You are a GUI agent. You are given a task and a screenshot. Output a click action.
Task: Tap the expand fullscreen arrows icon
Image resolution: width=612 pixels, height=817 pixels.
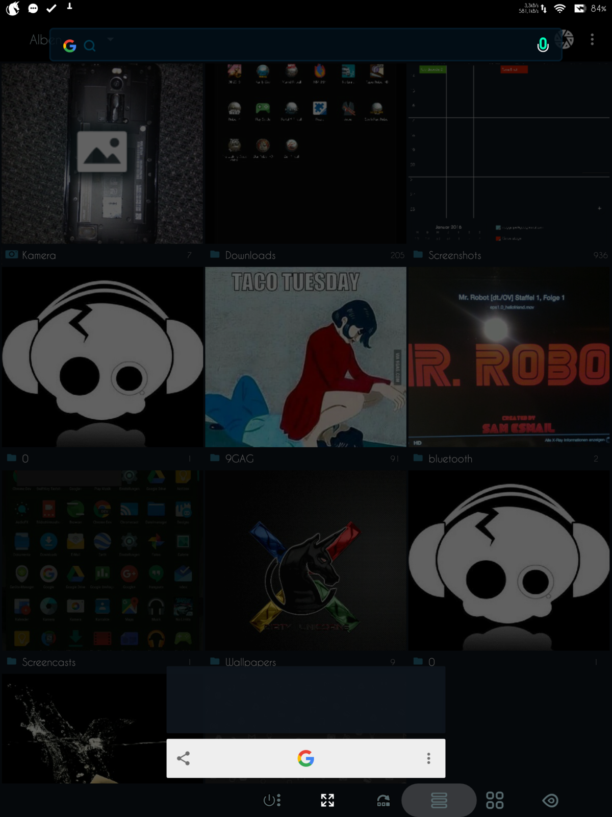coord(327,800)
